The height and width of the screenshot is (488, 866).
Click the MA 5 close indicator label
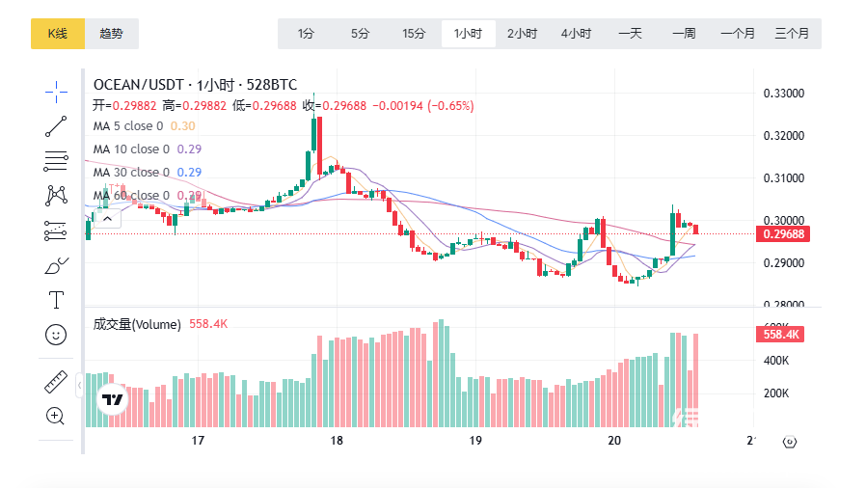point(130,125)
